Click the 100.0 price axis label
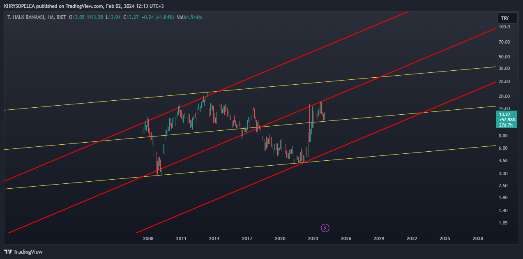 tap(504, 27)
